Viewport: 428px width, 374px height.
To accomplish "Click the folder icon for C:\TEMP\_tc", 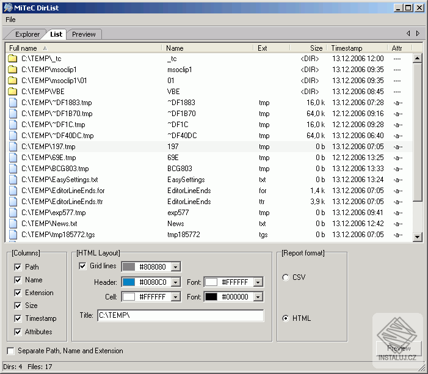I will pyautogui.click(x=12, y=59).
